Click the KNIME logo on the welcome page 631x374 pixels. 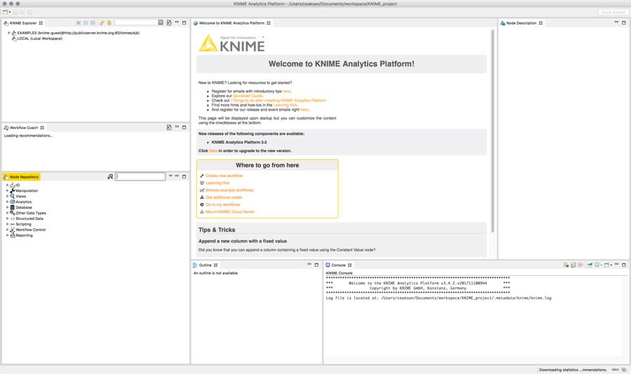pyautogui.click(x=232, y=43)
